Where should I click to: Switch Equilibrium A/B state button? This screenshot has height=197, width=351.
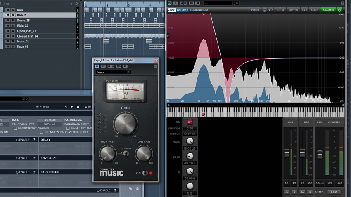pos(283,10)
